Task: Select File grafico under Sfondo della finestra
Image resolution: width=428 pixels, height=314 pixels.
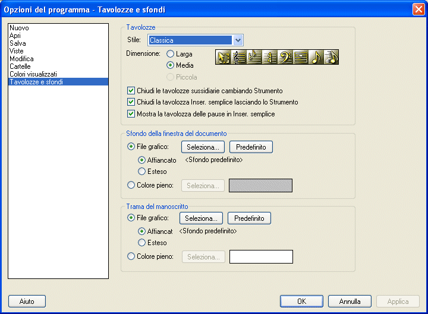Action: (131, 147)
